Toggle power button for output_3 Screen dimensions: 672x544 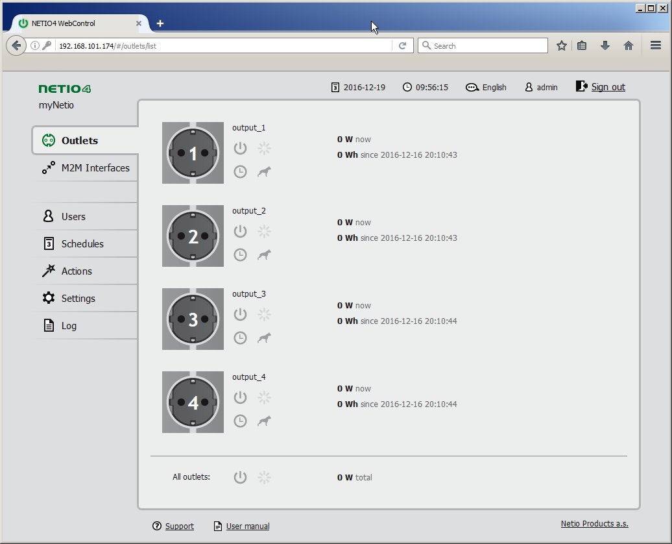click(x=240, y=315)
